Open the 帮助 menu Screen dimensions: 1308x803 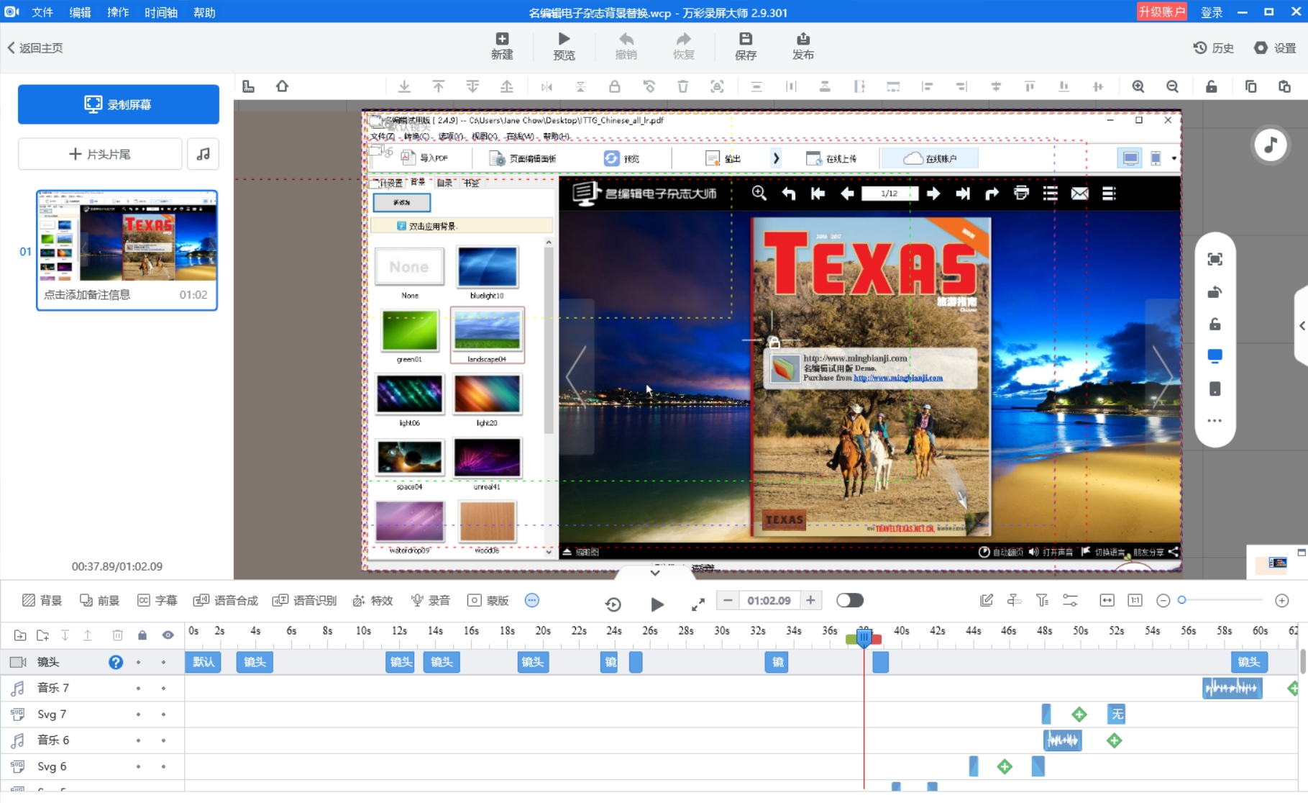pos(204,12)
